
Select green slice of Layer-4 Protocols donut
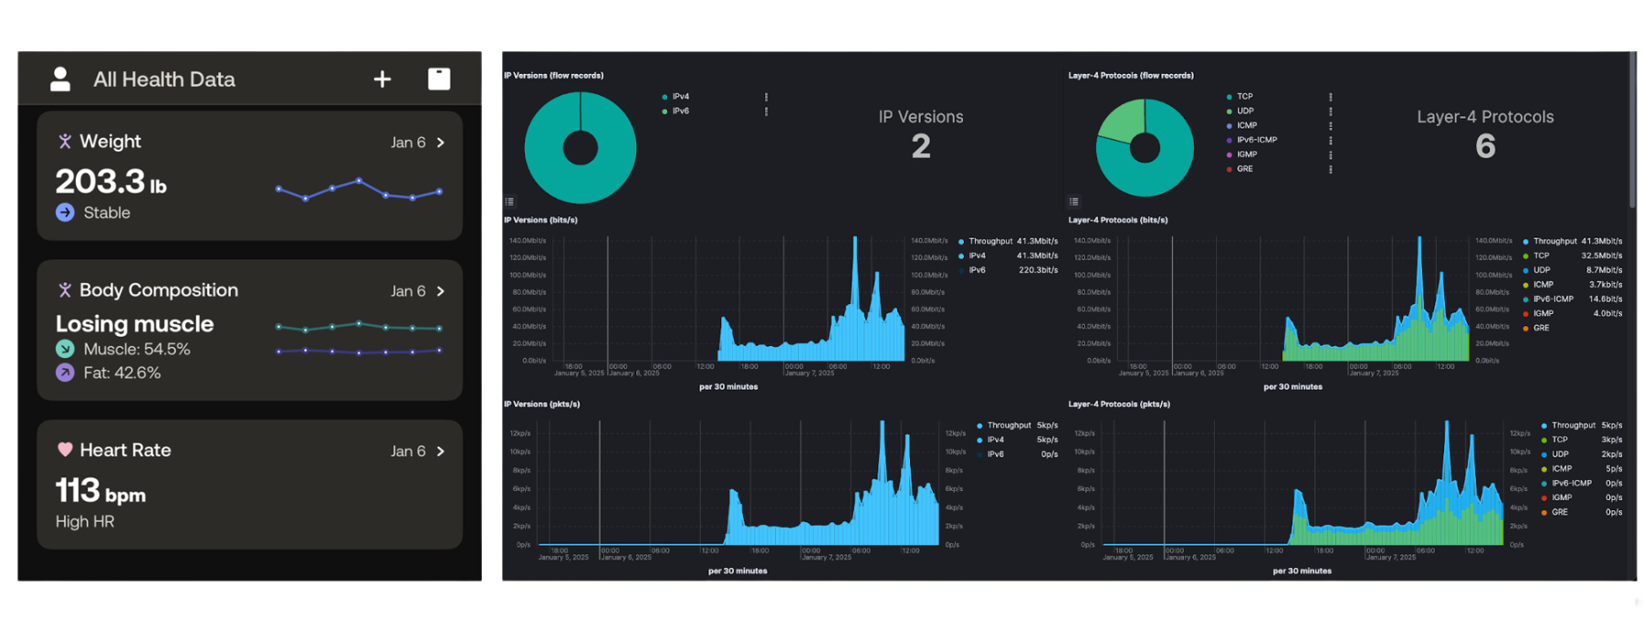1125,120
